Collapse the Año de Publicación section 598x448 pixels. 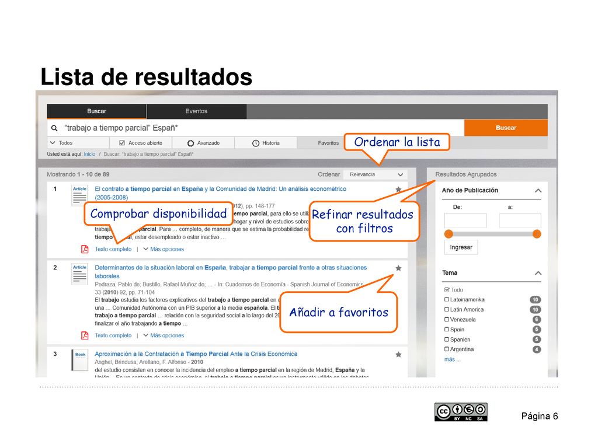coord(538,191)
